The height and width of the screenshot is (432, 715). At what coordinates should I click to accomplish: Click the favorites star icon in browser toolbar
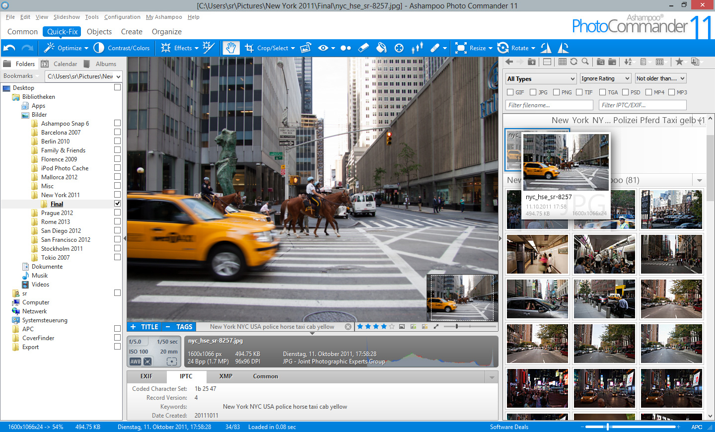click(x=679, y=62)
